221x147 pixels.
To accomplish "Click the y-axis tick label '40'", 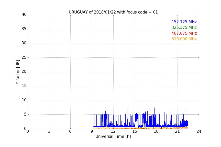I will 24,15.
